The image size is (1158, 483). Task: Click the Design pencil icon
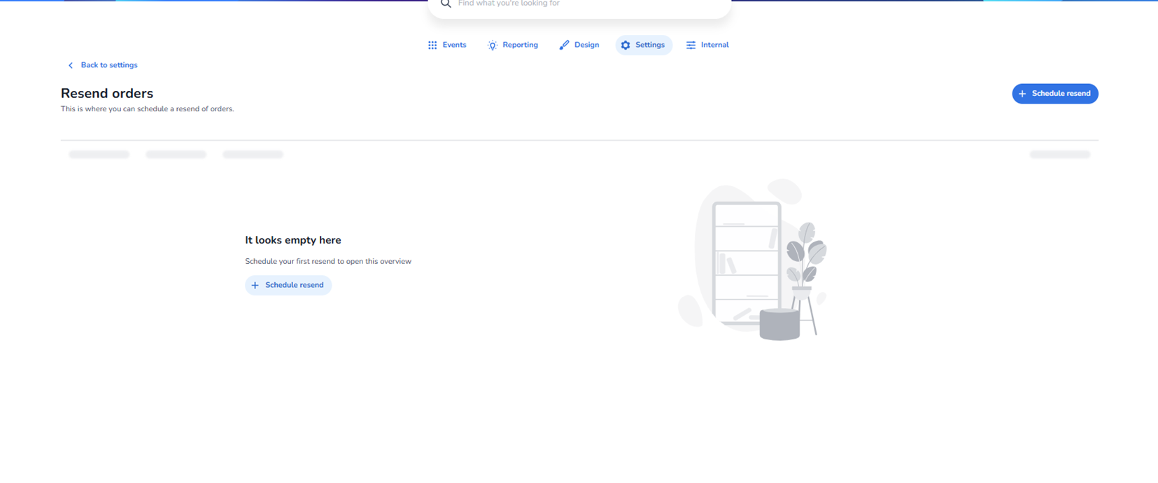click(564, 45)
